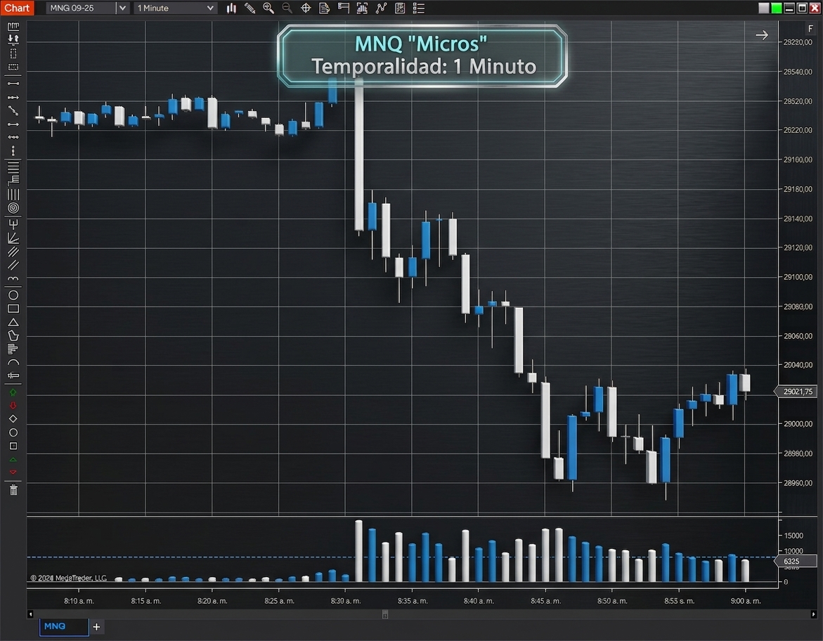This screenshot has width=823, height=641.
Task: Place a red down arrow marker
Action: tap(13, 406)
